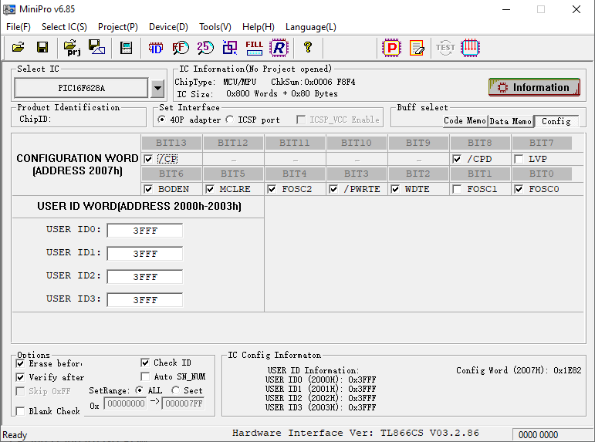This screenshot has width=595, height=442.
Task: Toggle the FOSC0 checkbox
Action: pos(519,189)
